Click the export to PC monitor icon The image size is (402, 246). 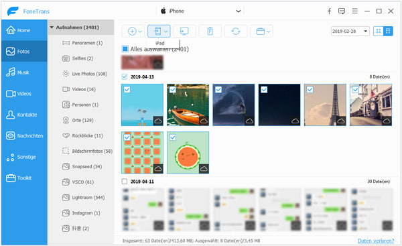pyautogui.click(x=184, y=32)
